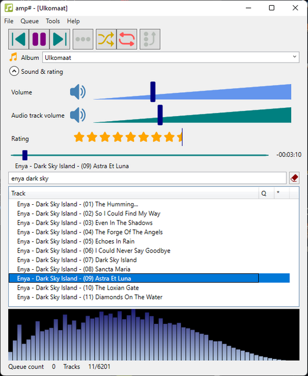Collapse the Sound & rating section
This screenshot has width=308, height=376.
14,71
